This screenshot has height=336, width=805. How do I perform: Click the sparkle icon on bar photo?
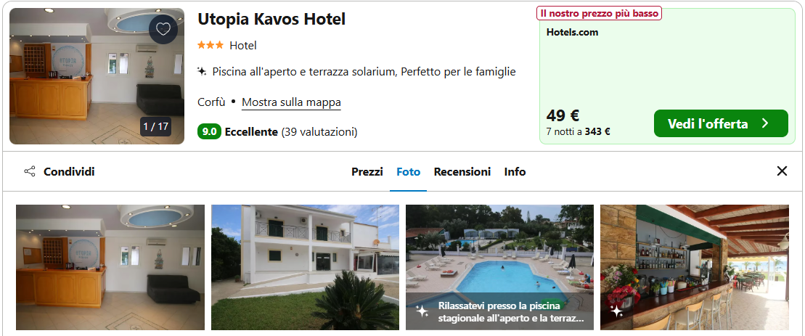tap(616, 311)
